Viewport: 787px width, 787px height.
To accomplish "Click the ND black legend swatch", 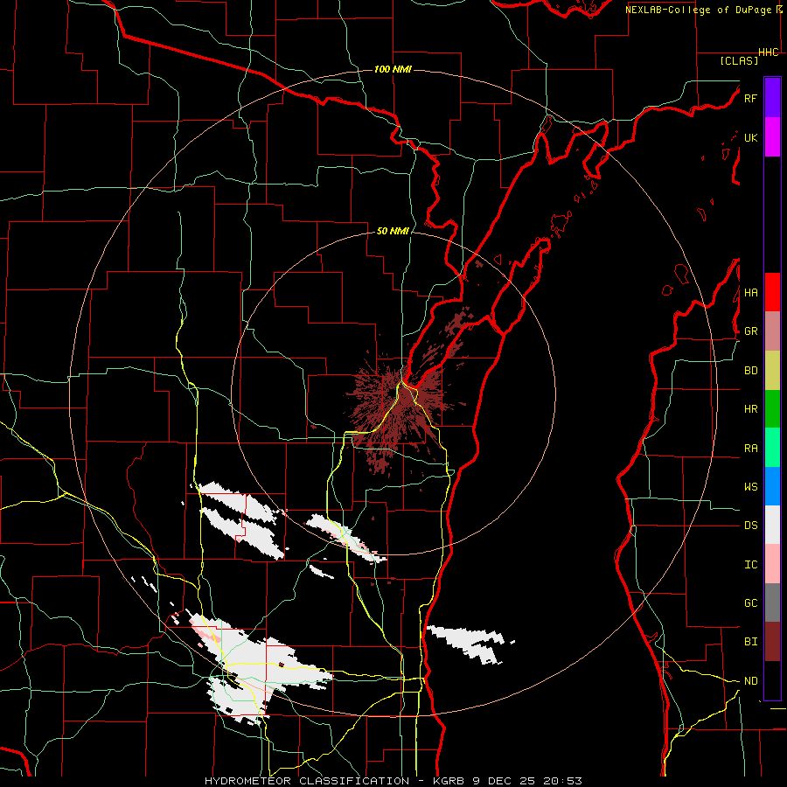I will 772,680.
